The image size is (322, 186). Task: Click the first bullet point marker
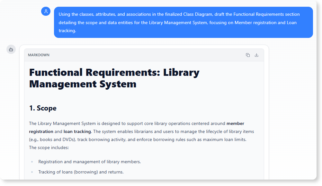tap(31, 162)
